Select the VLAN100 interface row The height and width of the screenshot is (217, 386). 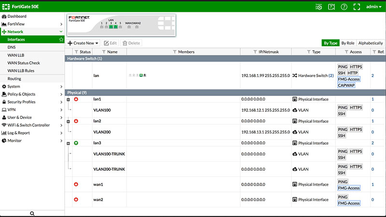[225, 110]
